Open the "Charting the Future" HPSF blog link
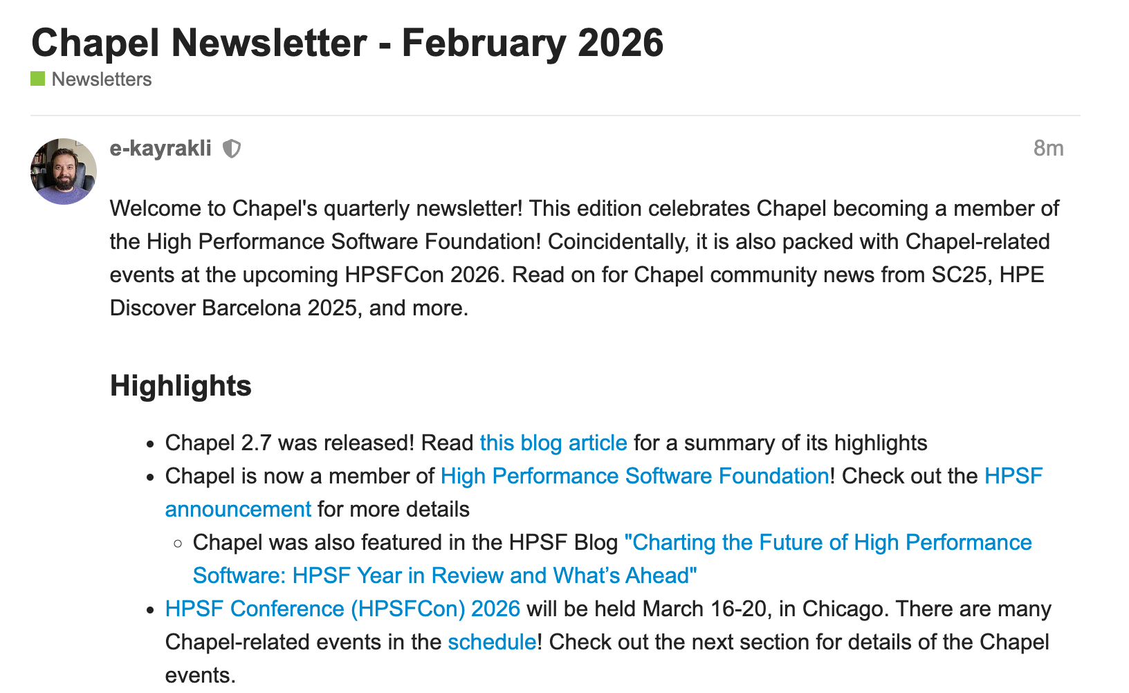 [x=827, y=543]
